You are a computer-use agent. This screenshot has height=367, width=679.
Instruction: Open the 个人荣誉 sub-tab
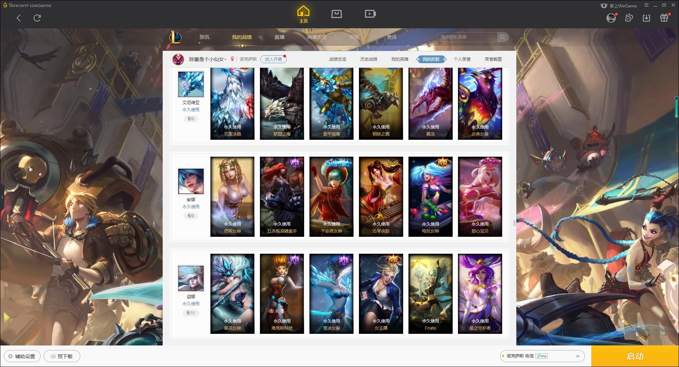pos(462,59)
